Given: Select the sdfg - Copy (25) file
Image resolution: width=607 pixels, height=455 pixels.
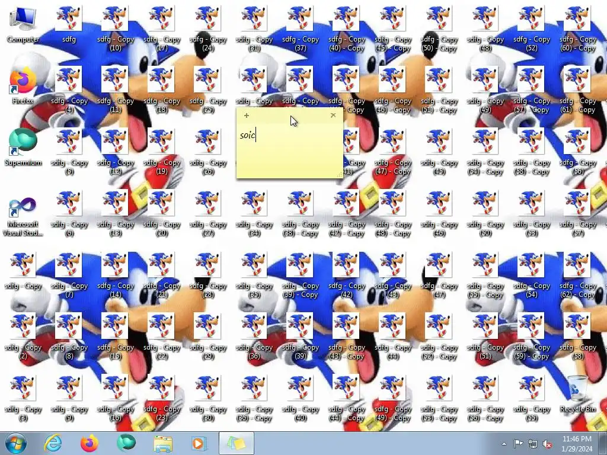Looking at the screenshot, I should (x=207, y=90).
